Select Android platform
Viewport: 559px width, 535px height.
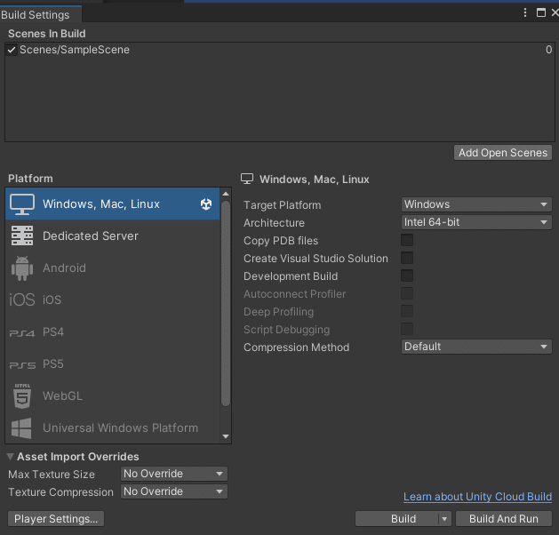(x=113, y=268)
